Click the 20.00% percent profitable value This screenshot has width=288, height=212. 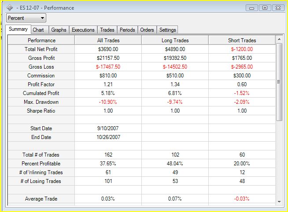242,164
